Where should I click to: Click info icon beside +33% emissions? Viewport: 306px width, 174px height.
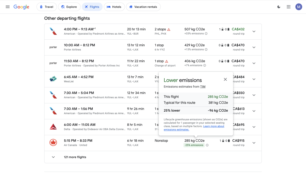206,34
